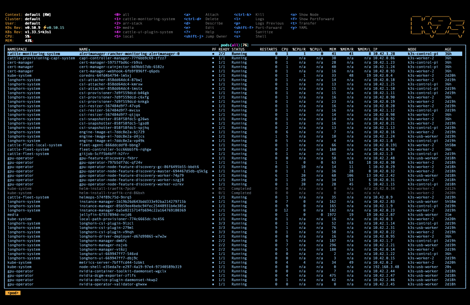The image size is (470, 305).
Task: Switch to the media namespace shortcut
Action: (x=128, y=28)
